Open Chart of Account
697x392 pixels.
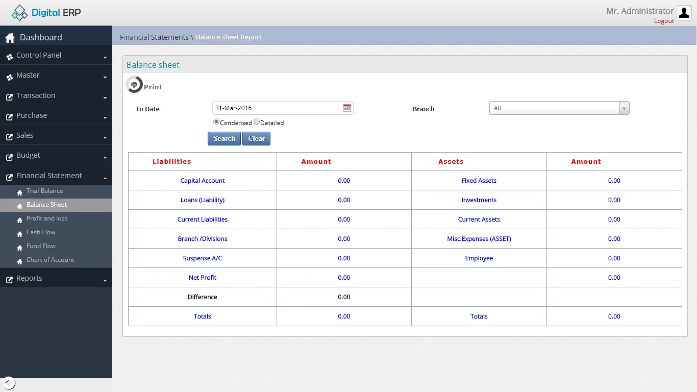tap(51, 260)
